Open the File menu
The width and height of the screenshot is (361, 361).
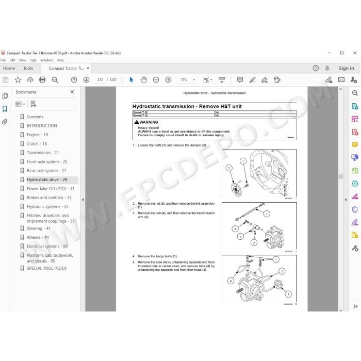pos(3,60)
